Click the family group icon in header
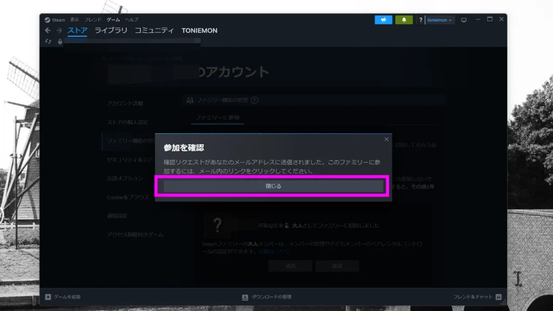This screenshot has height=311, width=553. pyautogui.click(x=190, y=100)
